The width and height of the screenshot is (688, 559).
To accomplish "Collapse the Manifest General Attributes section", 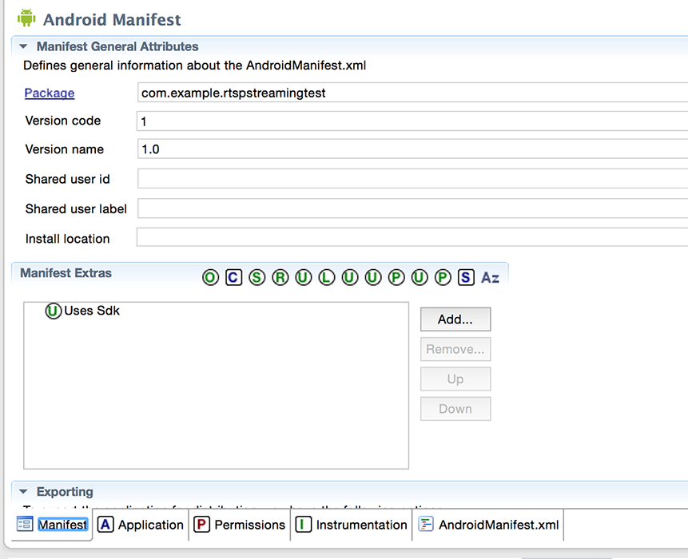I will click(23, 47).
